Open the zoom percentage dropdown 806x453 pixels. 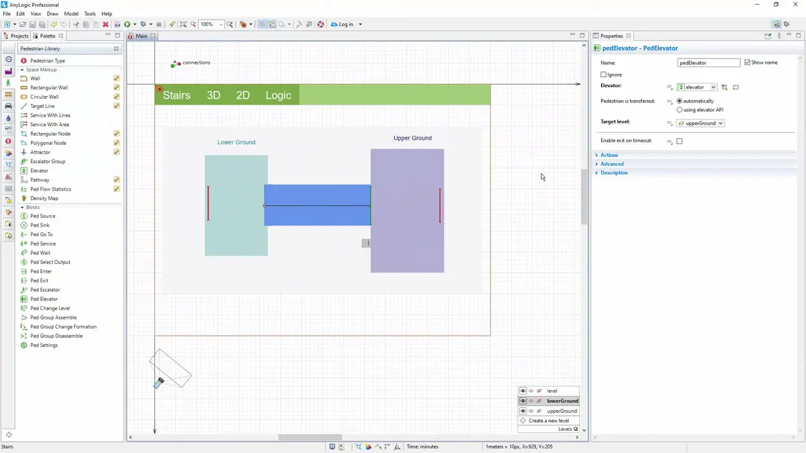point(221,24)
